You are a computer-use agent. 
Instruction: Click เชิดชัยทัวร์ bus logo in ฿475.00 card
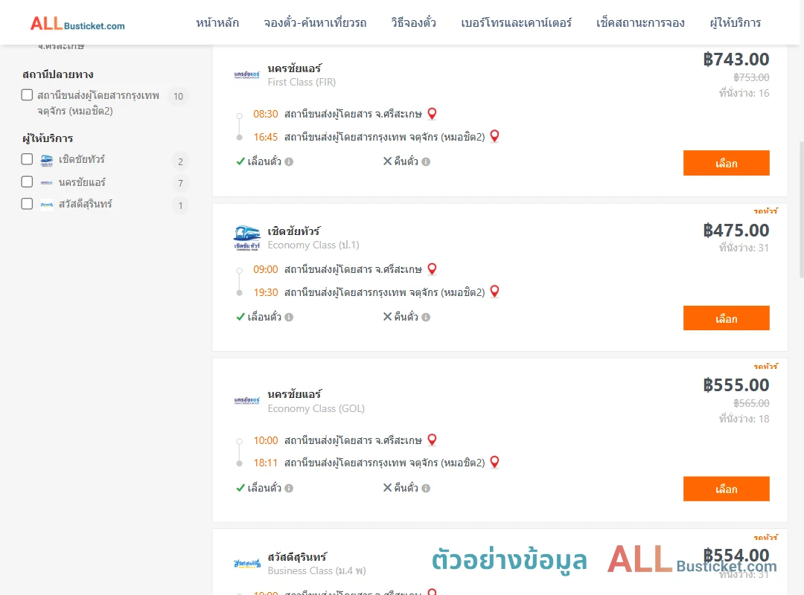(246, 237)
